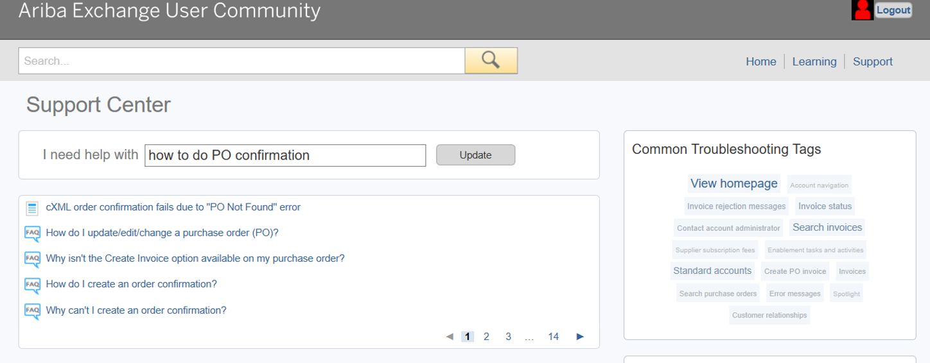Select the 'Search purchase orders' tag
Viewport: 930px width, 363px height.
tap(718, 294)
